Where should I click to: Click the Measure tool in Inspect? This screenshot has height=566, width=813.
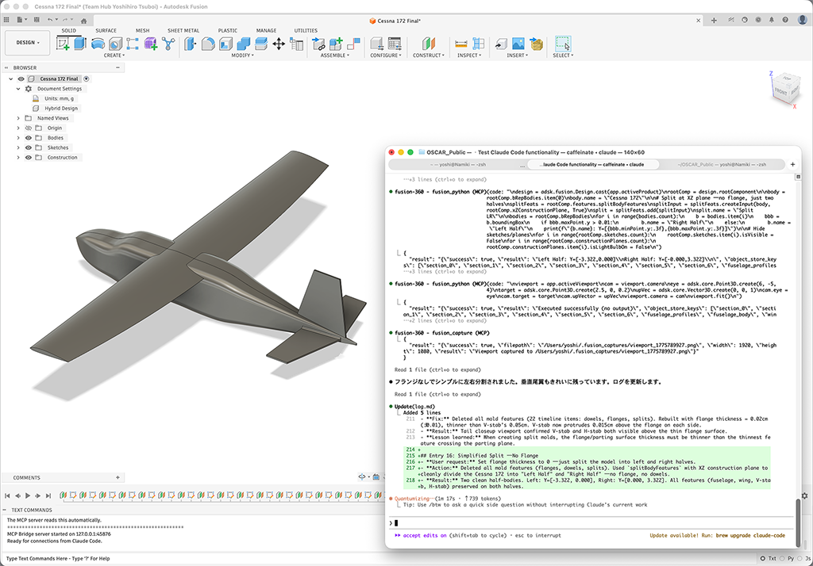tap(461, 44)
